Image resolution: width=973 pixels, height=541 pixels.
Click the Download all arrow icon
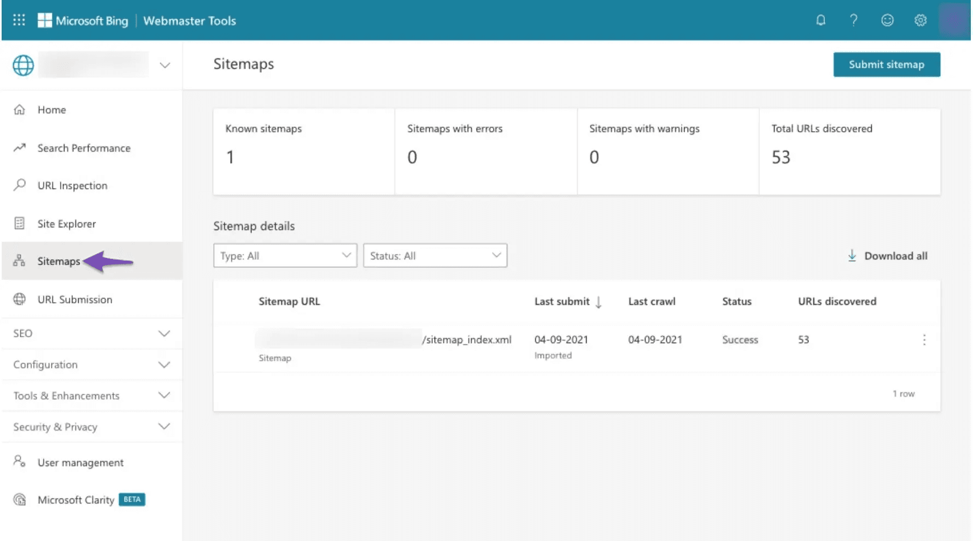coord(852,256)
